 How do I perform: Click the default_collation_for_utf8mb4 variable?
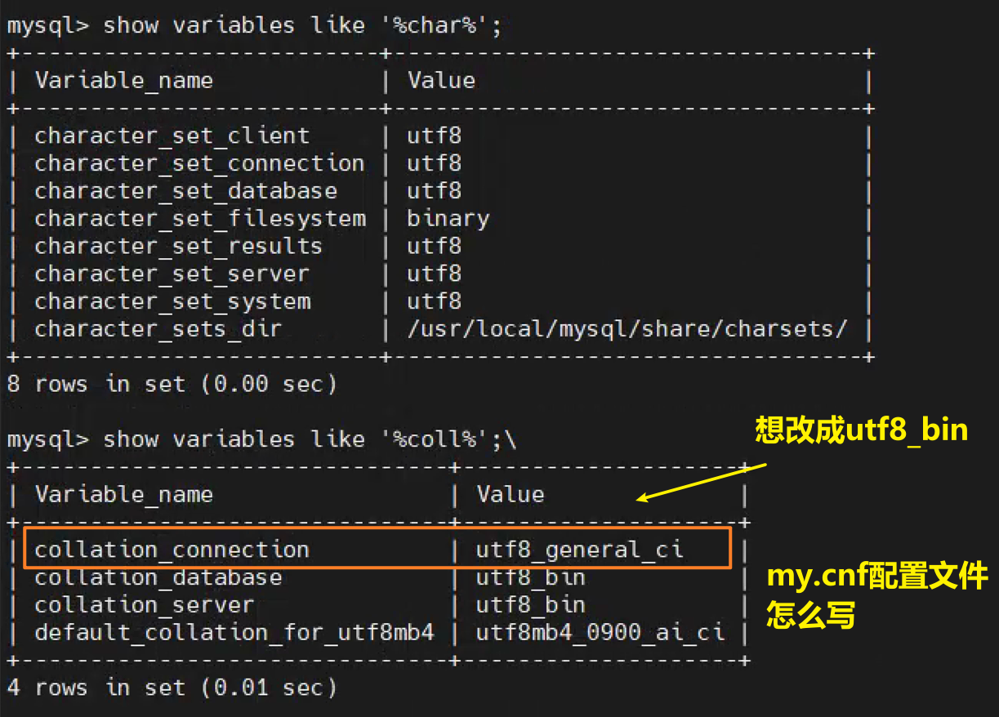click(x=234, y=633)
